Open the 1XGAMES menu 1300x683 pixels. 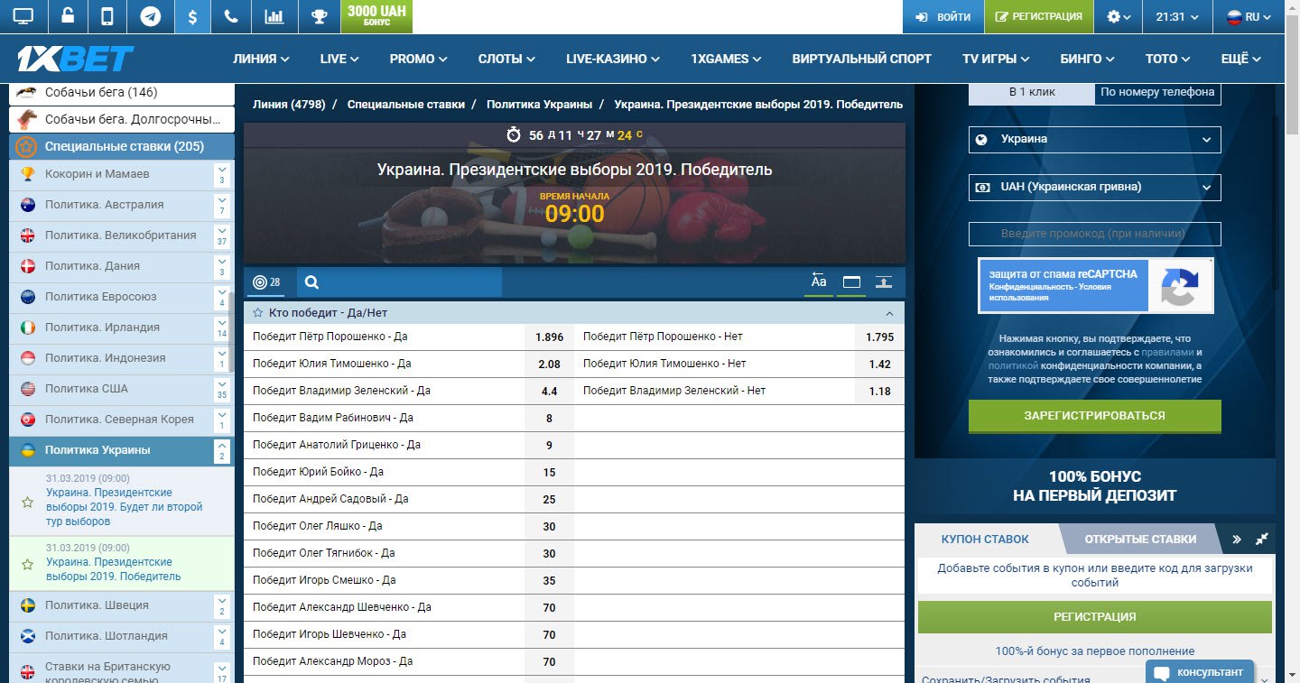[x=726, y=59]
